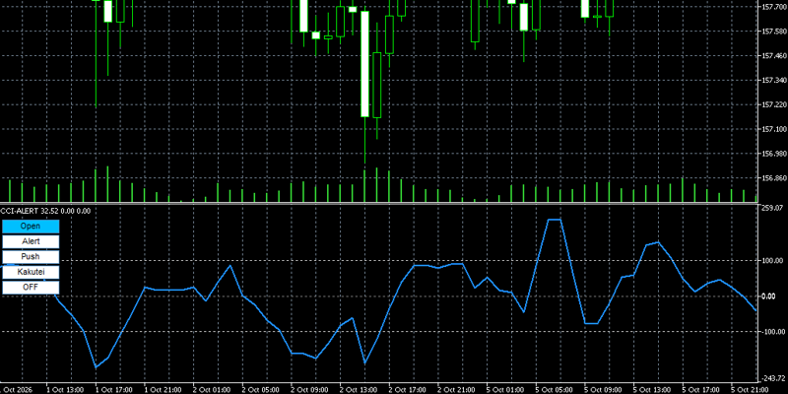Click the 1 Oct 17:00 time label

pos(114,390)
